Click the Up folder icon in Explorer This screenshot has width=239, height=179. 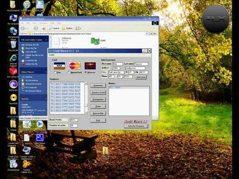(x=44, y=28)
